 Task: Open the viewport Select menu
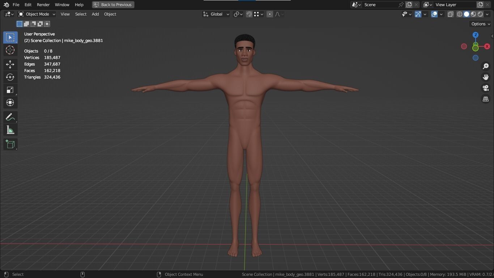pyautogui.click(x=81, y=14)
